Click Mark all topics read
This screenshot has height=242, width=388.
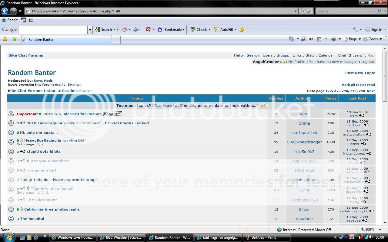click(x=358, y=85)
